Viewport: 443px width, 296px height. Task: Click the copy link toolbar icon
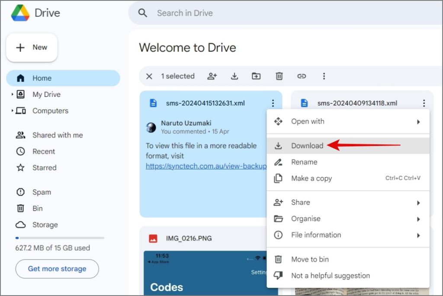(302, 76)
